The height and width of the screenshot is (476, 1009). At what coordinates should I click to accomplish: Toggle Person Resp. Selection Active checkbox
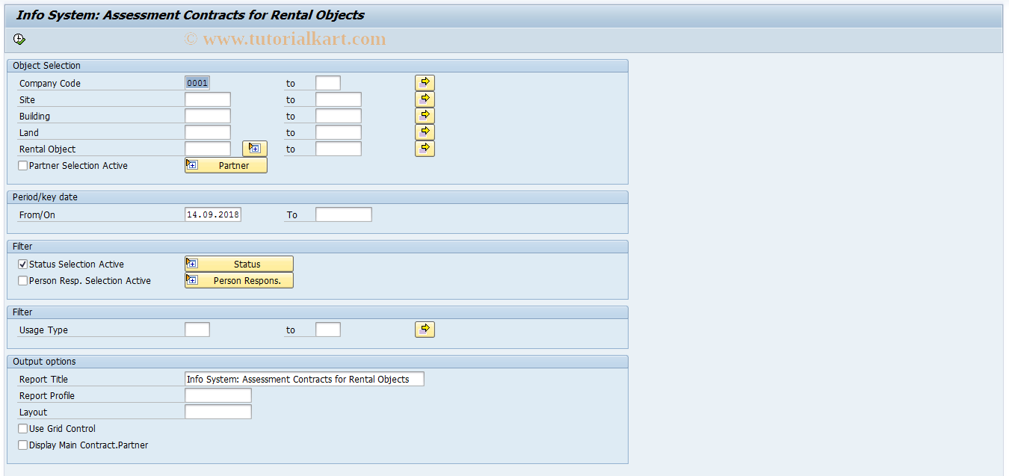tap(22, 281)
